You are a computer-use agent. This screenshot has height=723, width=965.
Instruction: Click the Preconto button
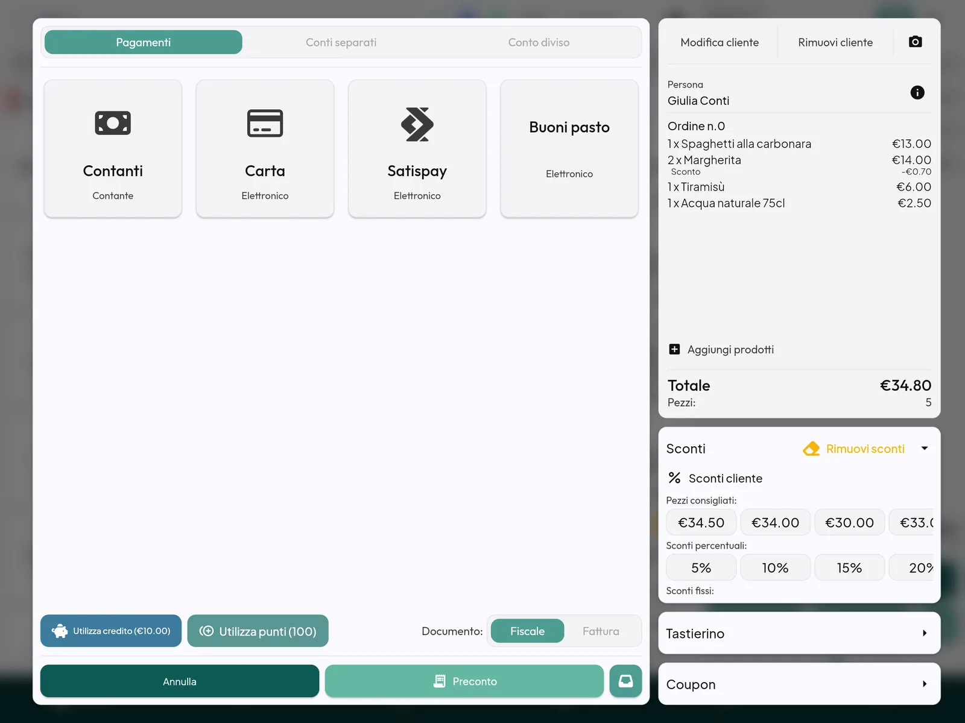[464, 681]
